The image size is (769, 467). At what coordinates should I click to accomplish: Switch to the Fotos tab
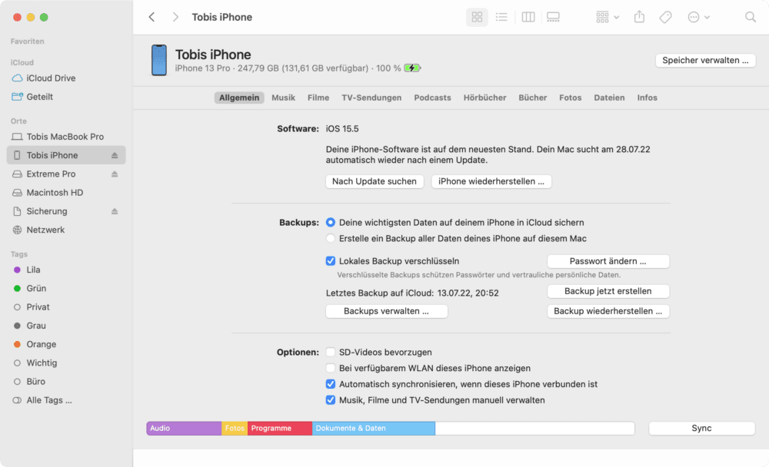click(571, 98)
